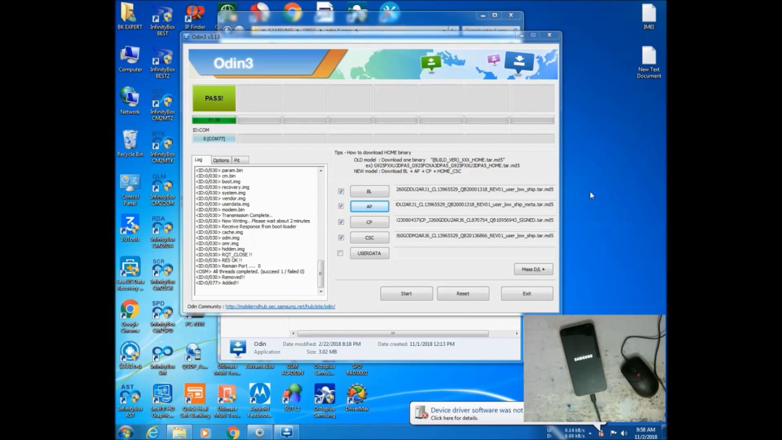
Task: Click the CSC file browse button
Action: 369,238
